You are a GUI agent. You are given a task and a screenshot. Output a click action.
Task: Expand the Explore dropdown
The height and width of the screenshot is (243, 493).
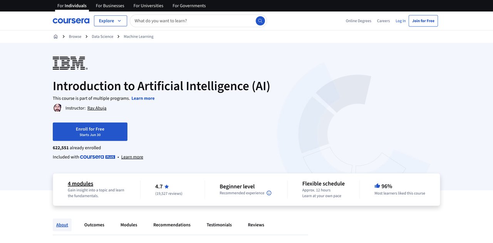111,21
